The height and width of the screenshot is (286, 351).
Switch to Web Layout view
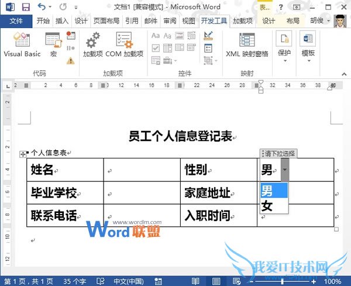pyautogui.click(x=236, y=281)
